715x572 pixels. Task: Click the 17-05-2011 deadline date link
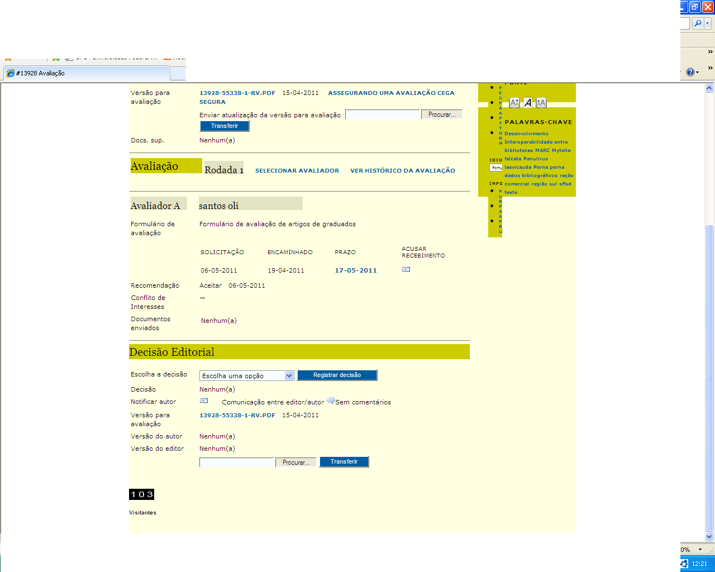(356, 270)
